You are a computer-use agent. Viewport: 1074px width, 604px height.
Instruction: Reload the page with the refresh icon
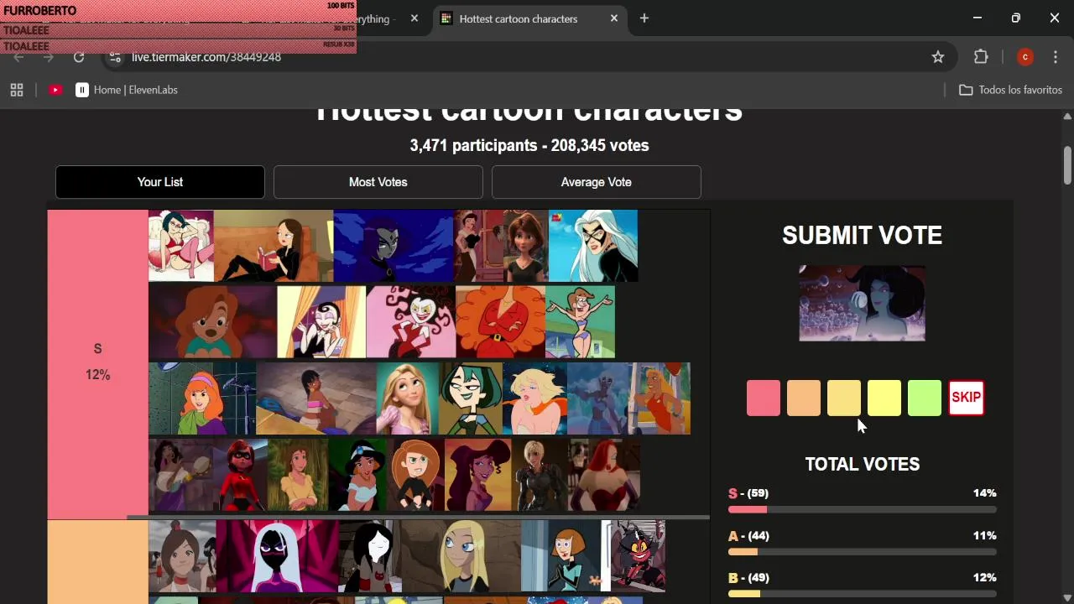79,57
